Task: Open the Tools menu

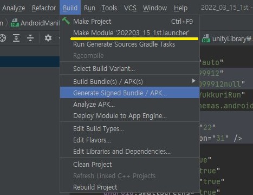Action: tap(109, 8)
